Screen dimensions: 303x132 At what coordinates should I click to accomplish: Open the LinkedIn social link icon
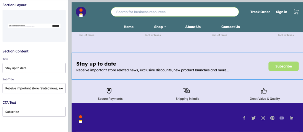[x=291, y=118]
